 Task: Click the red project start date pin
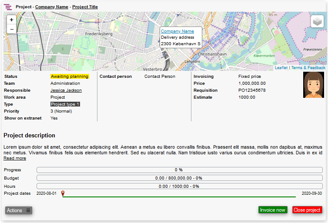click(63, 193)
